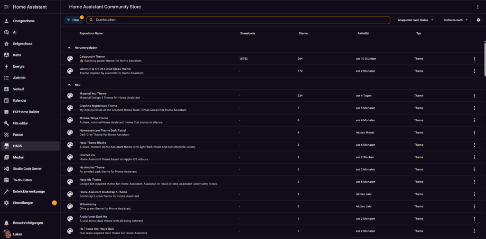Click the ESPHome Builder sidebar icon
This screenshot has width=486, height=239.
[x=7, y=112]
